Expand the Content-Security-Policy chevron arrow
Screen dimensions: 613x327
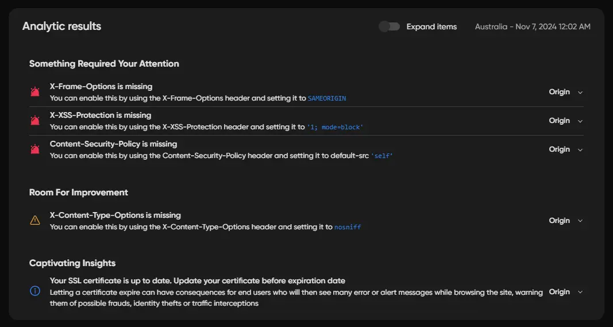tap(580, 150)
